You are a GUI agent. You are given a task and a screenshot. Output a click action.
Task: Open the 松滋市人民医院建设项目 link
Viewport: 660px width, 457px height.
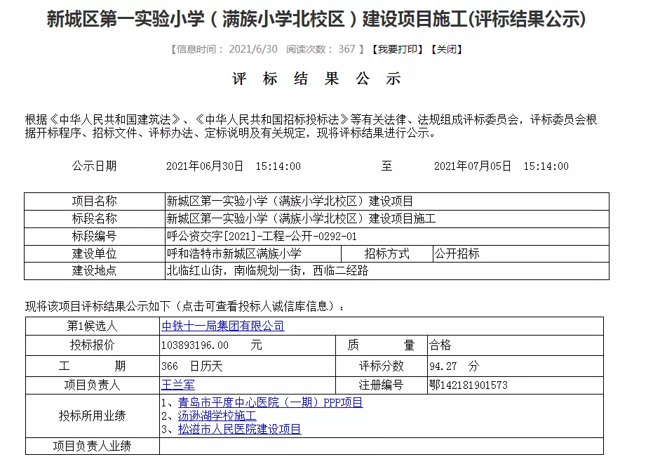[239, 429]
